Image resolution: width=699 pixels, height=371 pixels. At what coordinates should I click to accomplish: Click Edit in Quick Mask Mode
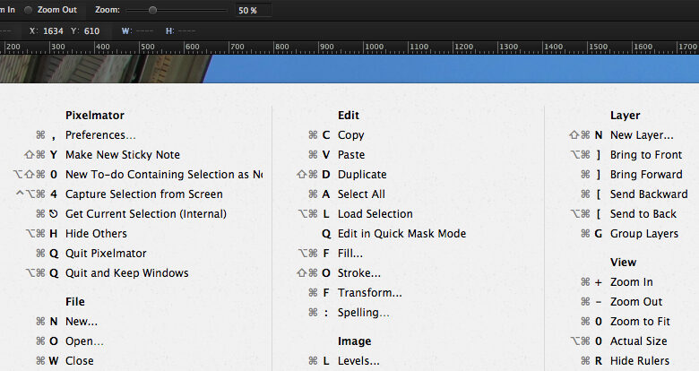401,234
